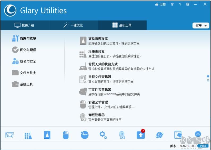Image resolution: width=211 pixels, height=150 pixels.
Task: Open the skin shirt icon
Action: [x=172, y=4]
